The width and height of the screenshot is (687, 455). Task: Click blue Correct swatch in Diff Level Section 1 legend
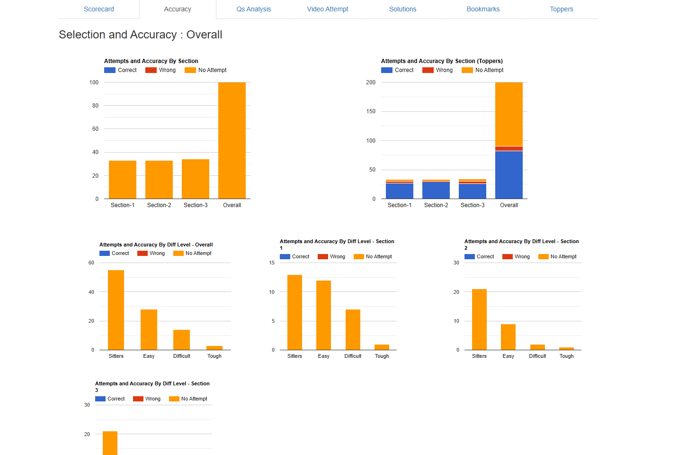285,257
